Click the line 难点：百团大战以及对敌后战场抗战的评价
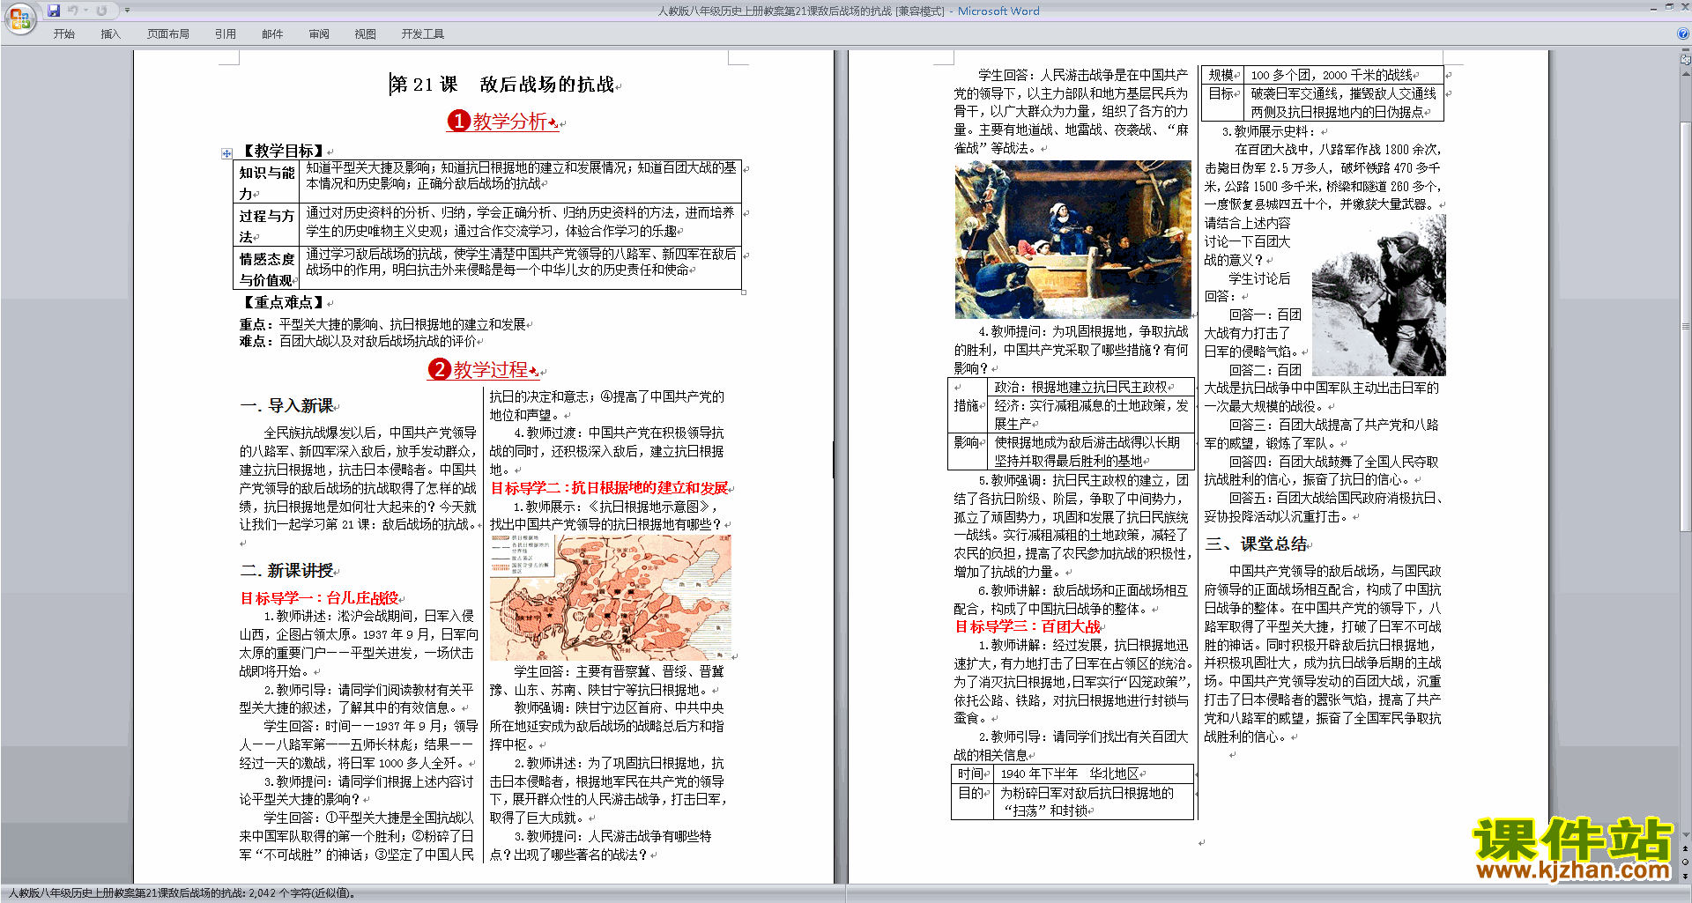The width and height of the screenshot is (1692, 903). pos(360,341)
